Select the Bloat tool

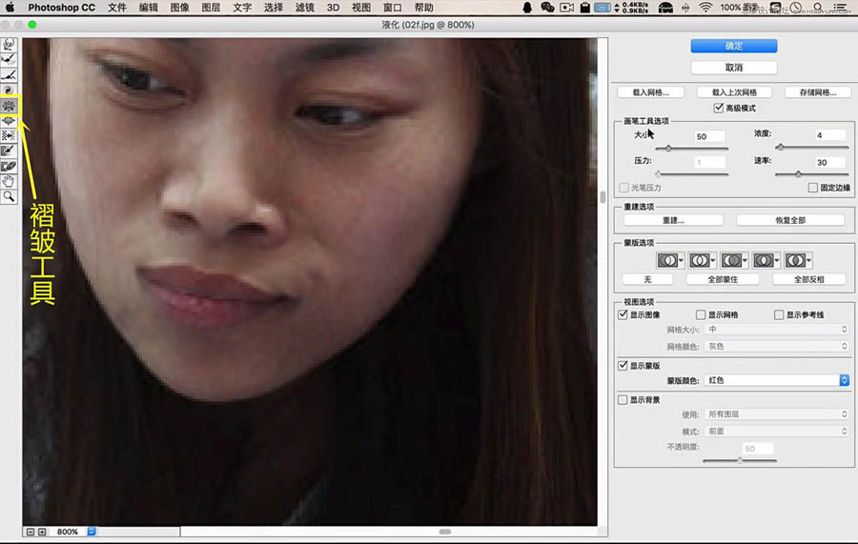tap(9, 121)
